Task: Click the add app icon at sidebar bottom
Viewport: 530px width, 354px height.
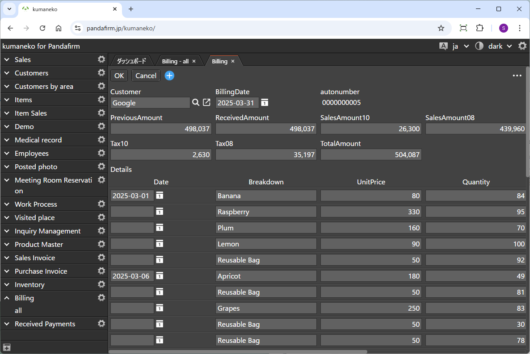Action: (x=7, y=347)
